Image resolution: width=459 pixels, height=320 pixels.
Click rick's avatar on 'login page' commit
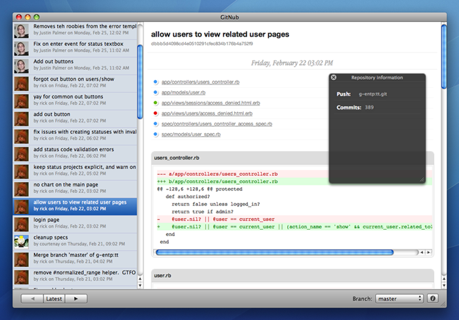click(22, 224)
